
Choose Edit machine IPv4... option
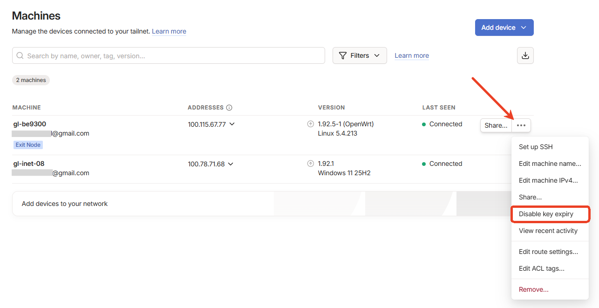click(x=550, y=180)
